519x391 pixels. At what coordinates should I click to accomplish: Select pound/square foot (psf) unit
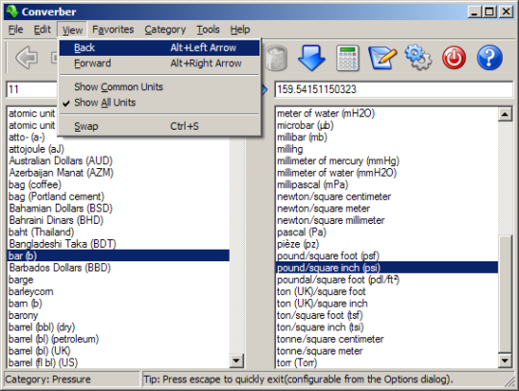[x=387, y=256]
